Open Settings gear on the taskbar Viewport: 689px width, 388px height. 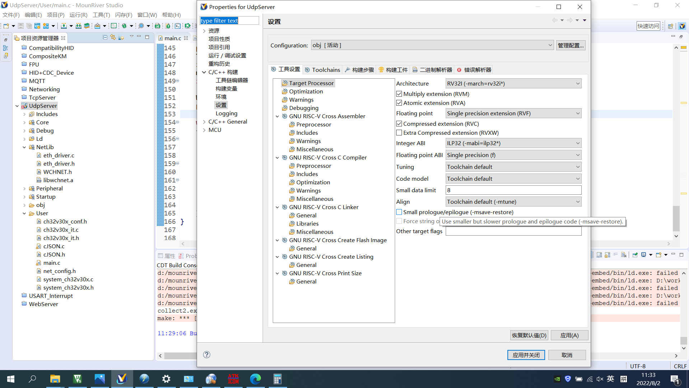(166, 379)
